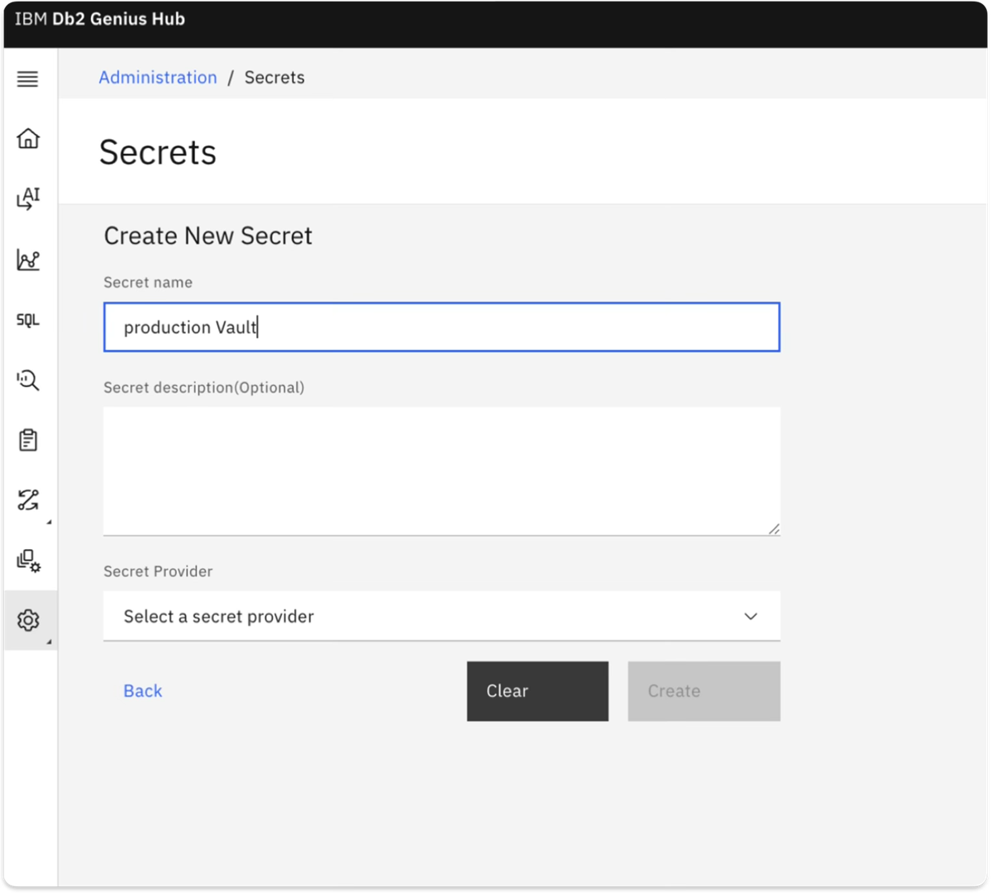
Task: Click the Secret Provider label
Action: tap(158, 571)
